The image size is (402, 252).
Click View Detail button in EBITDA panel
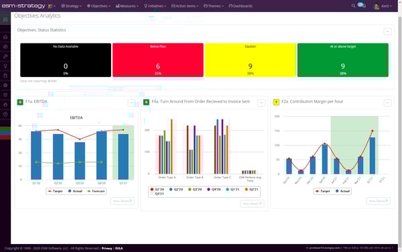[x=123, y=201]
